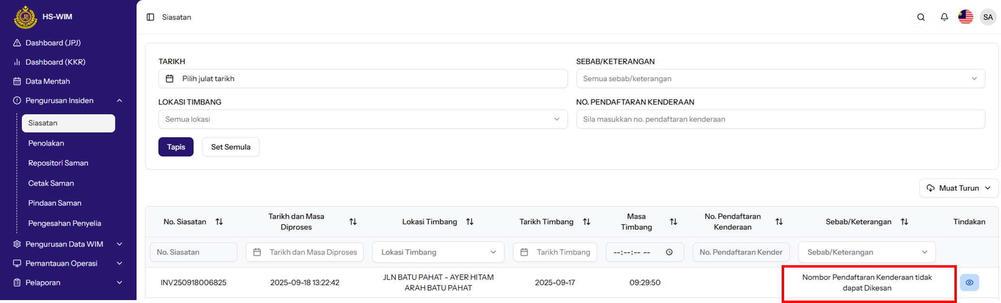Expand the Pengurusan Data WIM menu
1001x303 pixels.
tap(119, 244)
